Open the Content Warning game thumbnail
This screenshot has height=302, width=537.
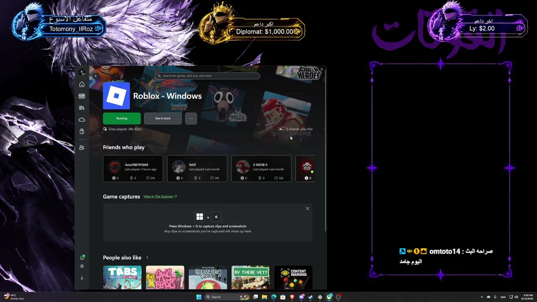point(293,277)
